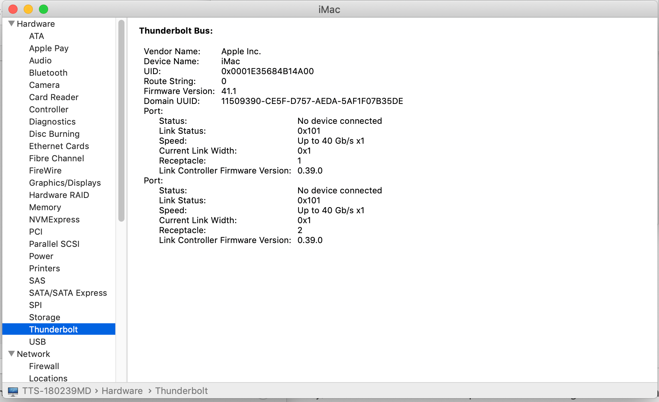
Task: Open the Storage hardware report
Action: [44, 317]
